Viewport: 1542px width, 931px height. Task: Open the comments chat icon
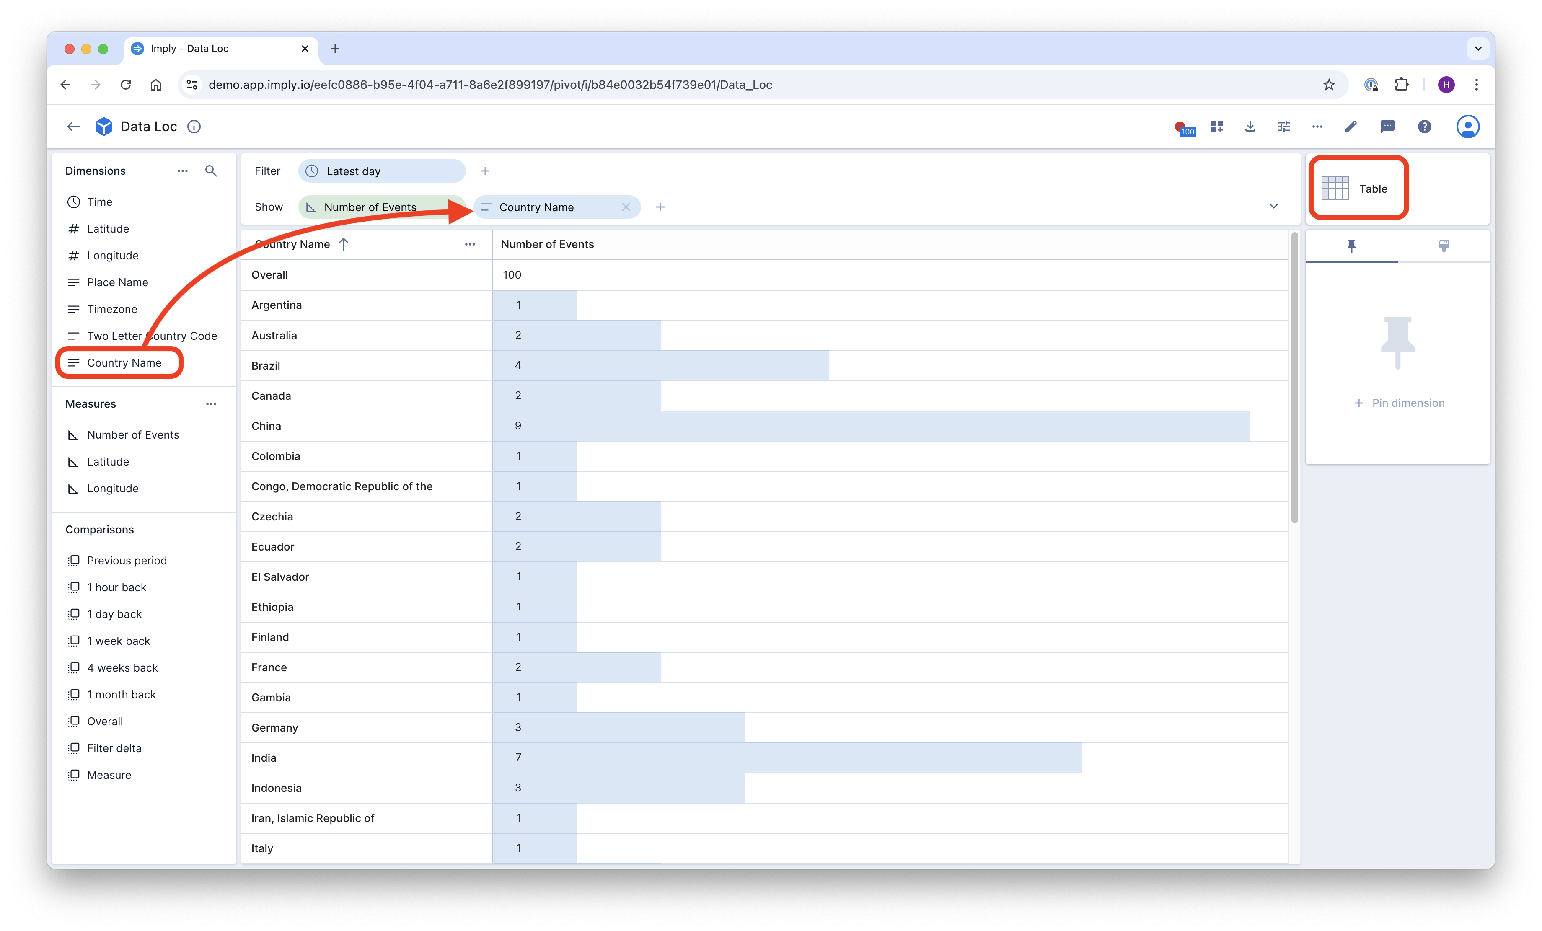(x=1387, y=127)
